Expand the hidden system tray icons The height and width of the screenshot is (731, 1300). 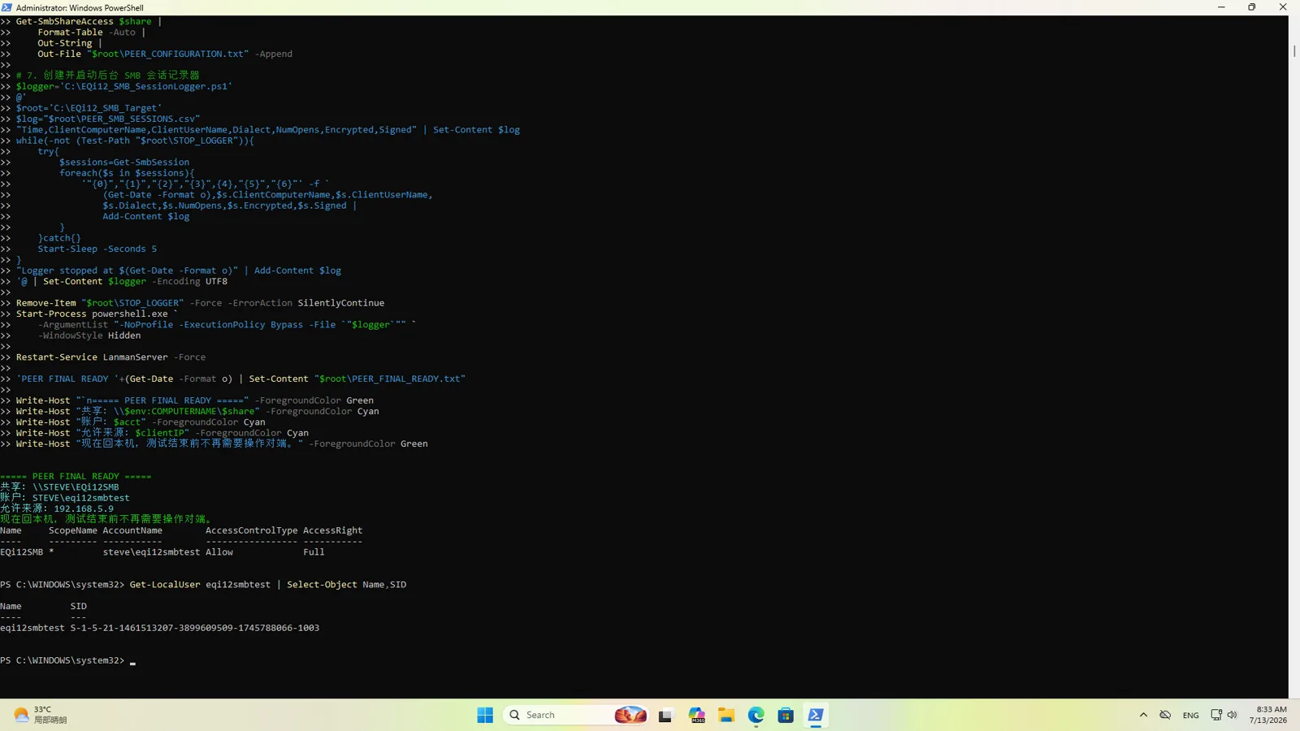pos(1143,715)
